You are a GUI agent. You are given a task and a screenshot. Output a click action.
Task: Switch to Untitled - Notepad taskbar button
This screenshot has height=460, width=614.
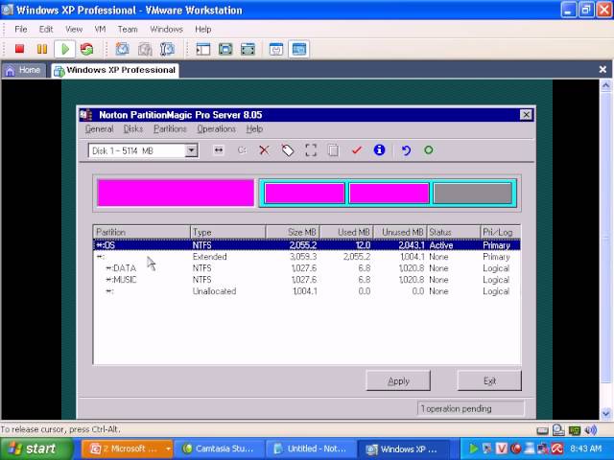click(x=311, y=448)
